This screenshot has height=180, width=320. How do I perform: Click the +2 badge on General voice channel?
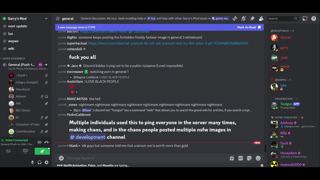click(46, 65)
